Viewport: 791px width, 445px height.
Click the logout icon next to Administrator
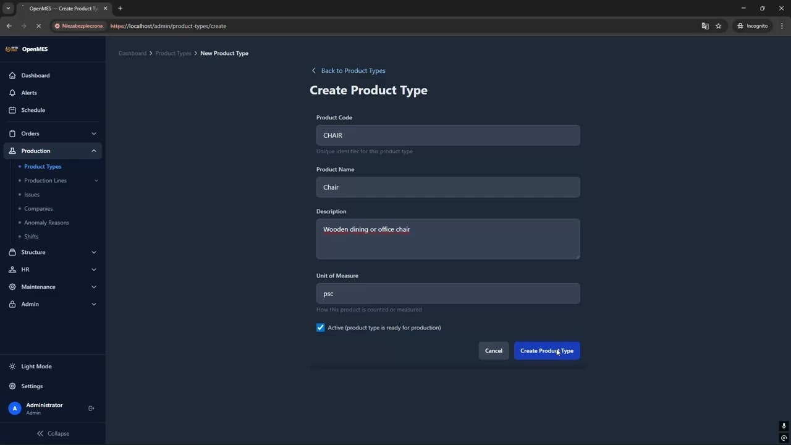click(x=91, y=409)
